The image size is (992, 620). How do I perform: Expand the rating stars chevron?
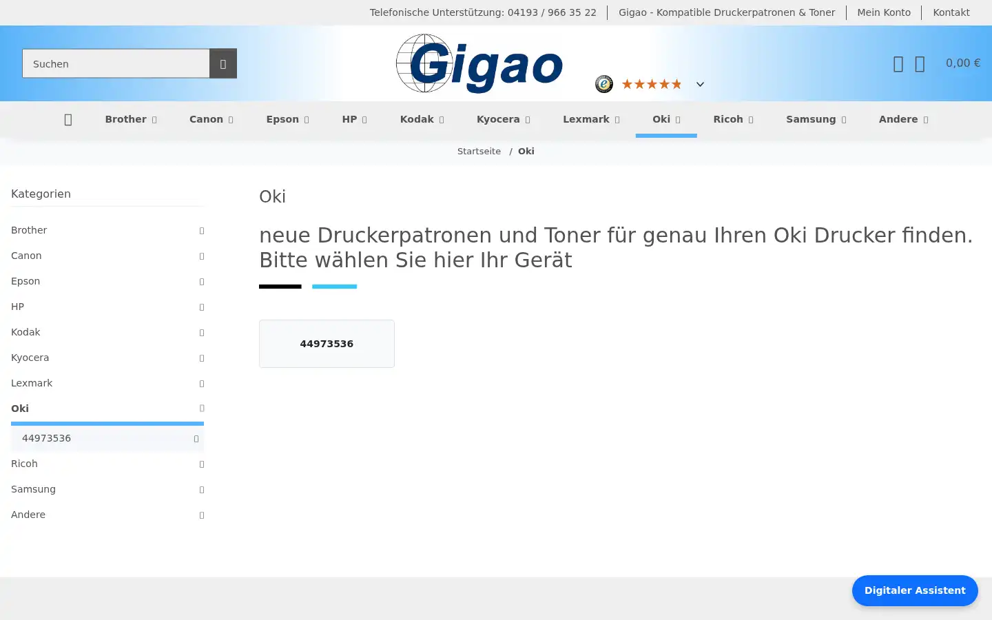coord(700,84)
